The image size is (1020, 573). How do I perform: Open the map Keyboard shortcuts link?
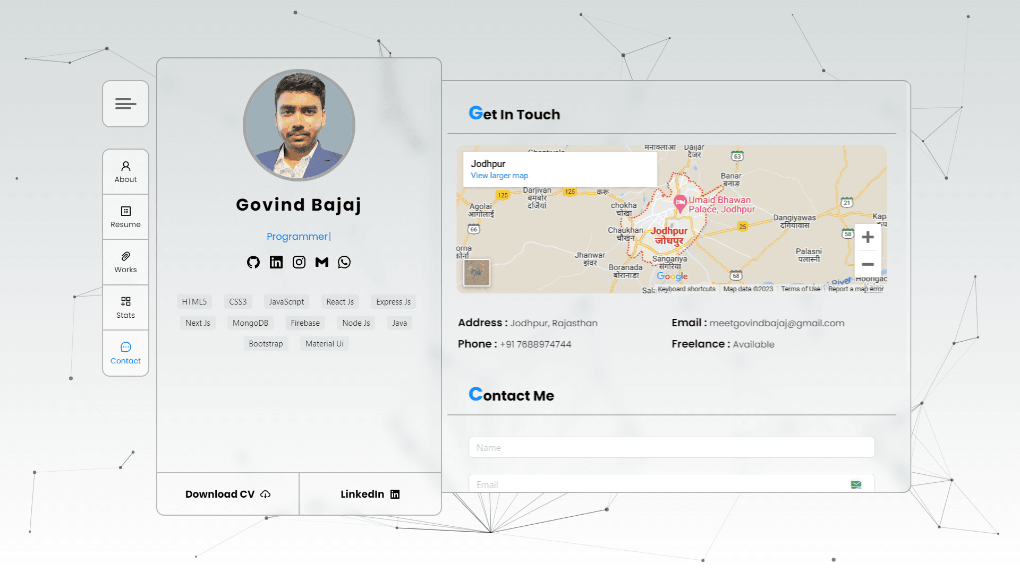click(686, 289)
